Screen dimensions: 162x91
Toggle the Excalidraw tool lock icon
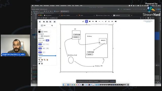tap(83, 21)
